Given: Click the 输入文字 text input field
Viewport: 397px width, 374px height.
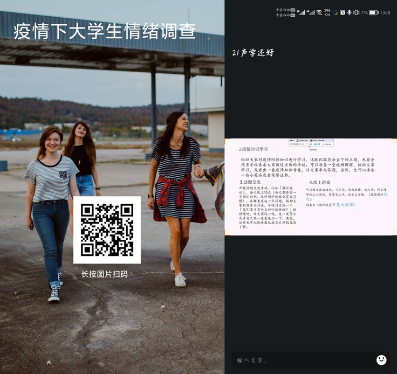Looking at the screenshot, I should coord(302,360).
